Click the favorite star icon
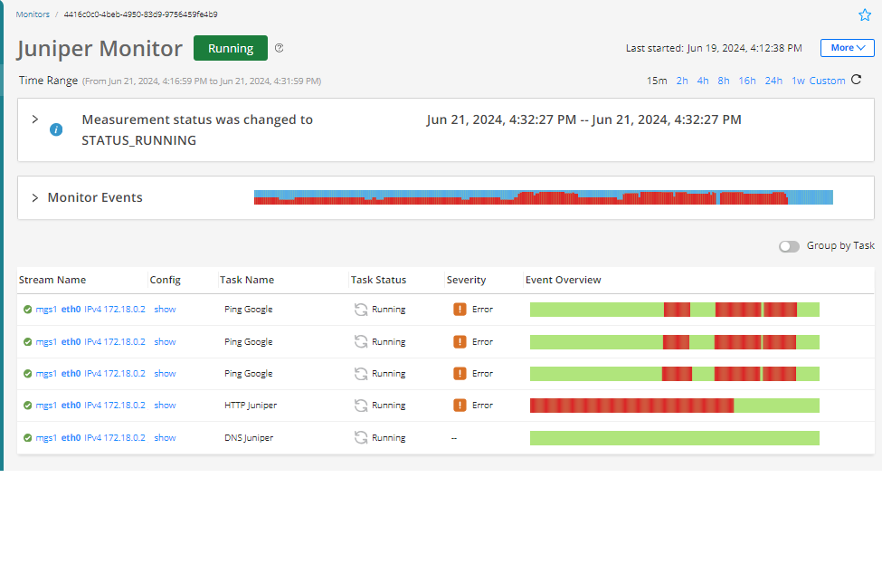882x573 pixels. (864, 14)
